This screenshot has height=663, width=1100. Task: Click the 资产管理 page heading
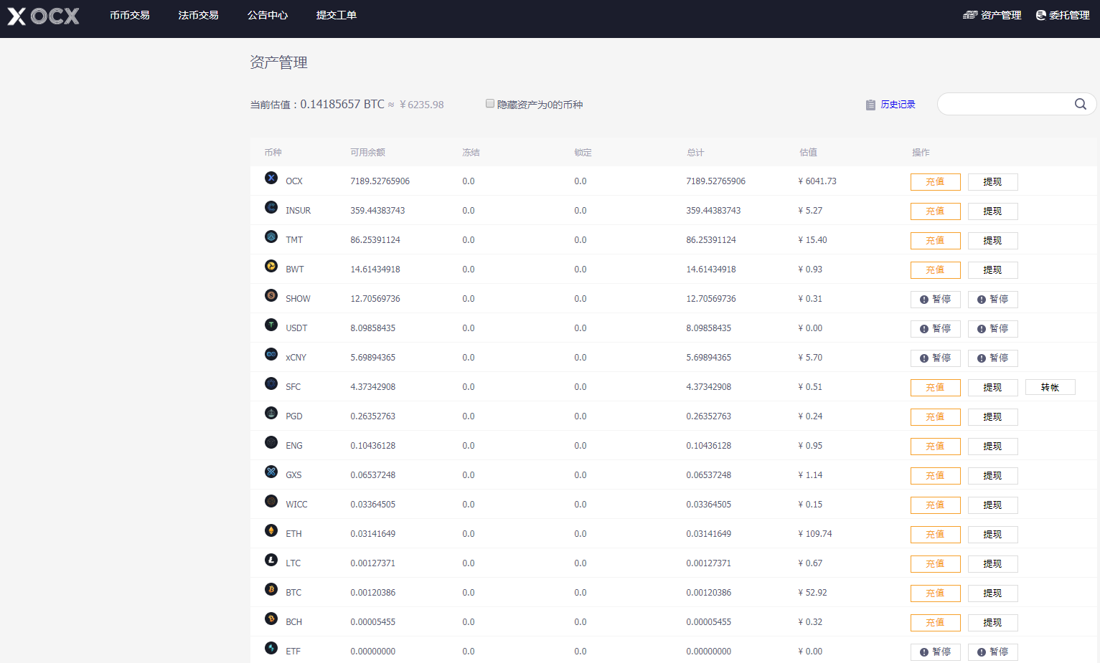[278, 62]
